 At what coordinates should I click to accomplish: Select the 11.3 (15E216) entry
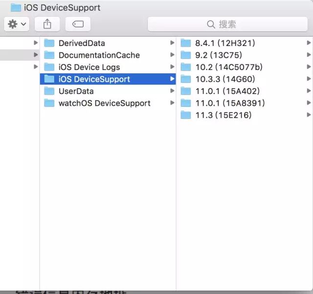coord(224,115)
